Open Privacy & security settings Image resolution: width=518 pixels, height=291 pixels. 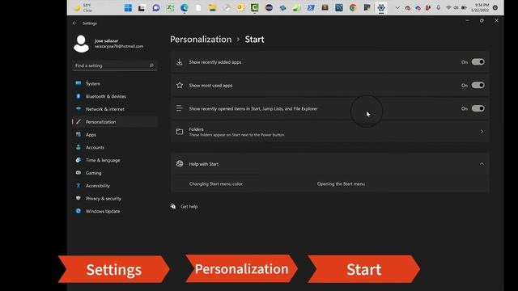point(115,198)
